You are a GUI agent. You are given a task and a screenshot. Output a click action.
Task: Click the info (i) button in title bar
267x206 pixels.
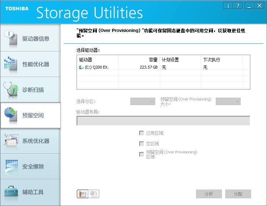(x=228, y=6)
